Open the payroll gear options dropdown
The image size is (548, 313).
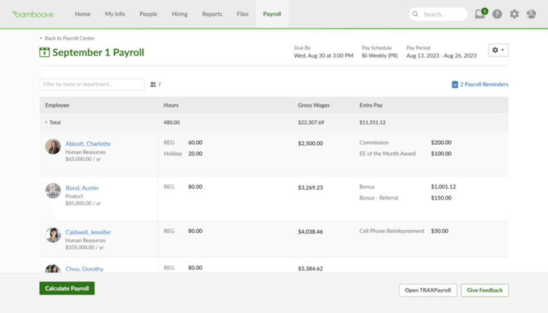(x=498, y=50)
